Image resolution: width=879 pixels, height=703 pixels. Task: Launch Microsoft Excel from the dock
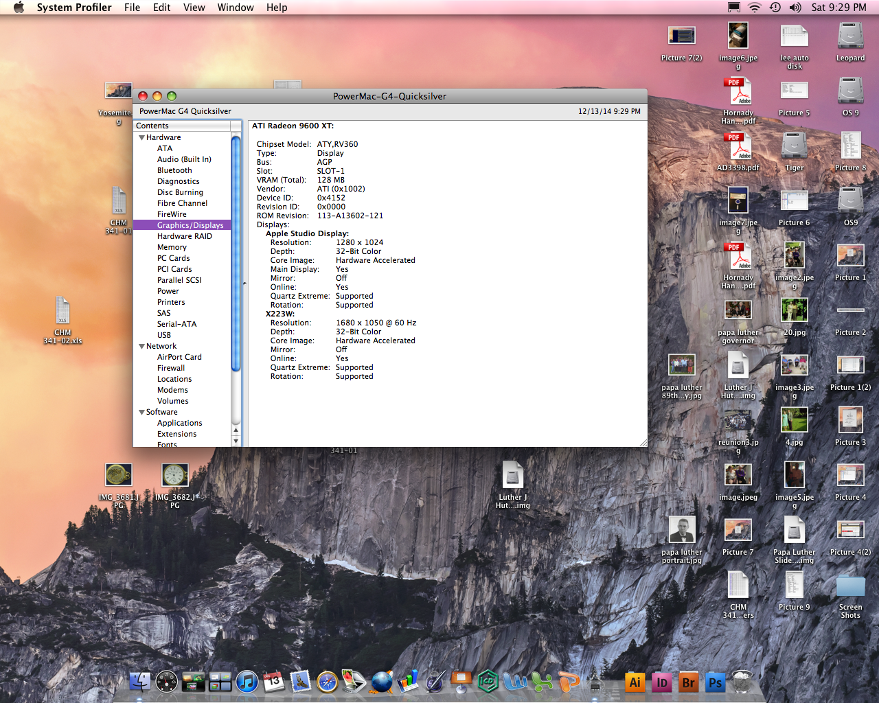tap(542, 681)
